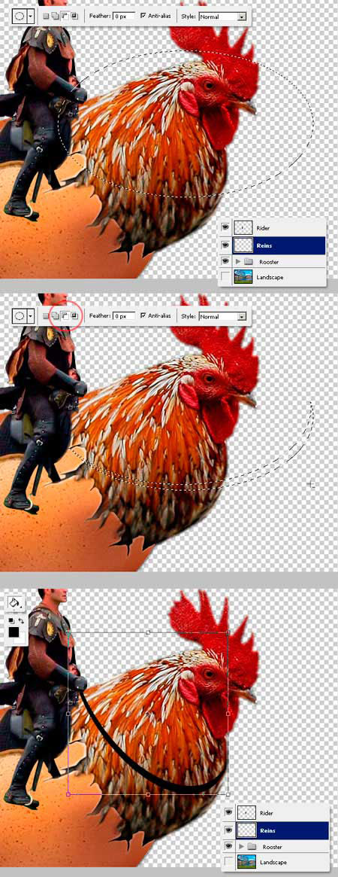338x877 pixels.
Task: Select Rooster group name in third screenshot
Action: point(272,848)
